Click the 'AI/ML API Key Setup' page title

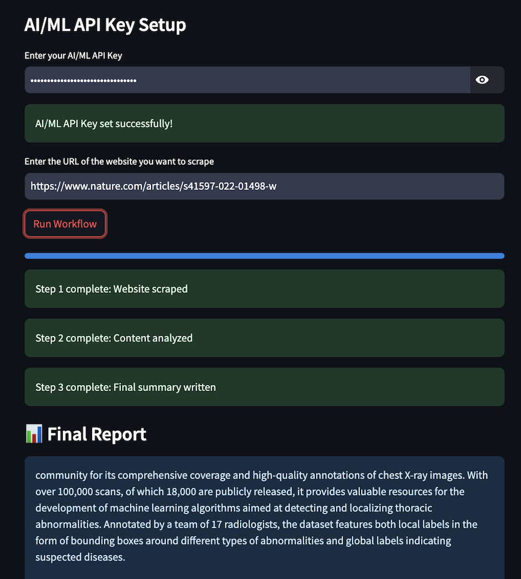click(105, 25)
